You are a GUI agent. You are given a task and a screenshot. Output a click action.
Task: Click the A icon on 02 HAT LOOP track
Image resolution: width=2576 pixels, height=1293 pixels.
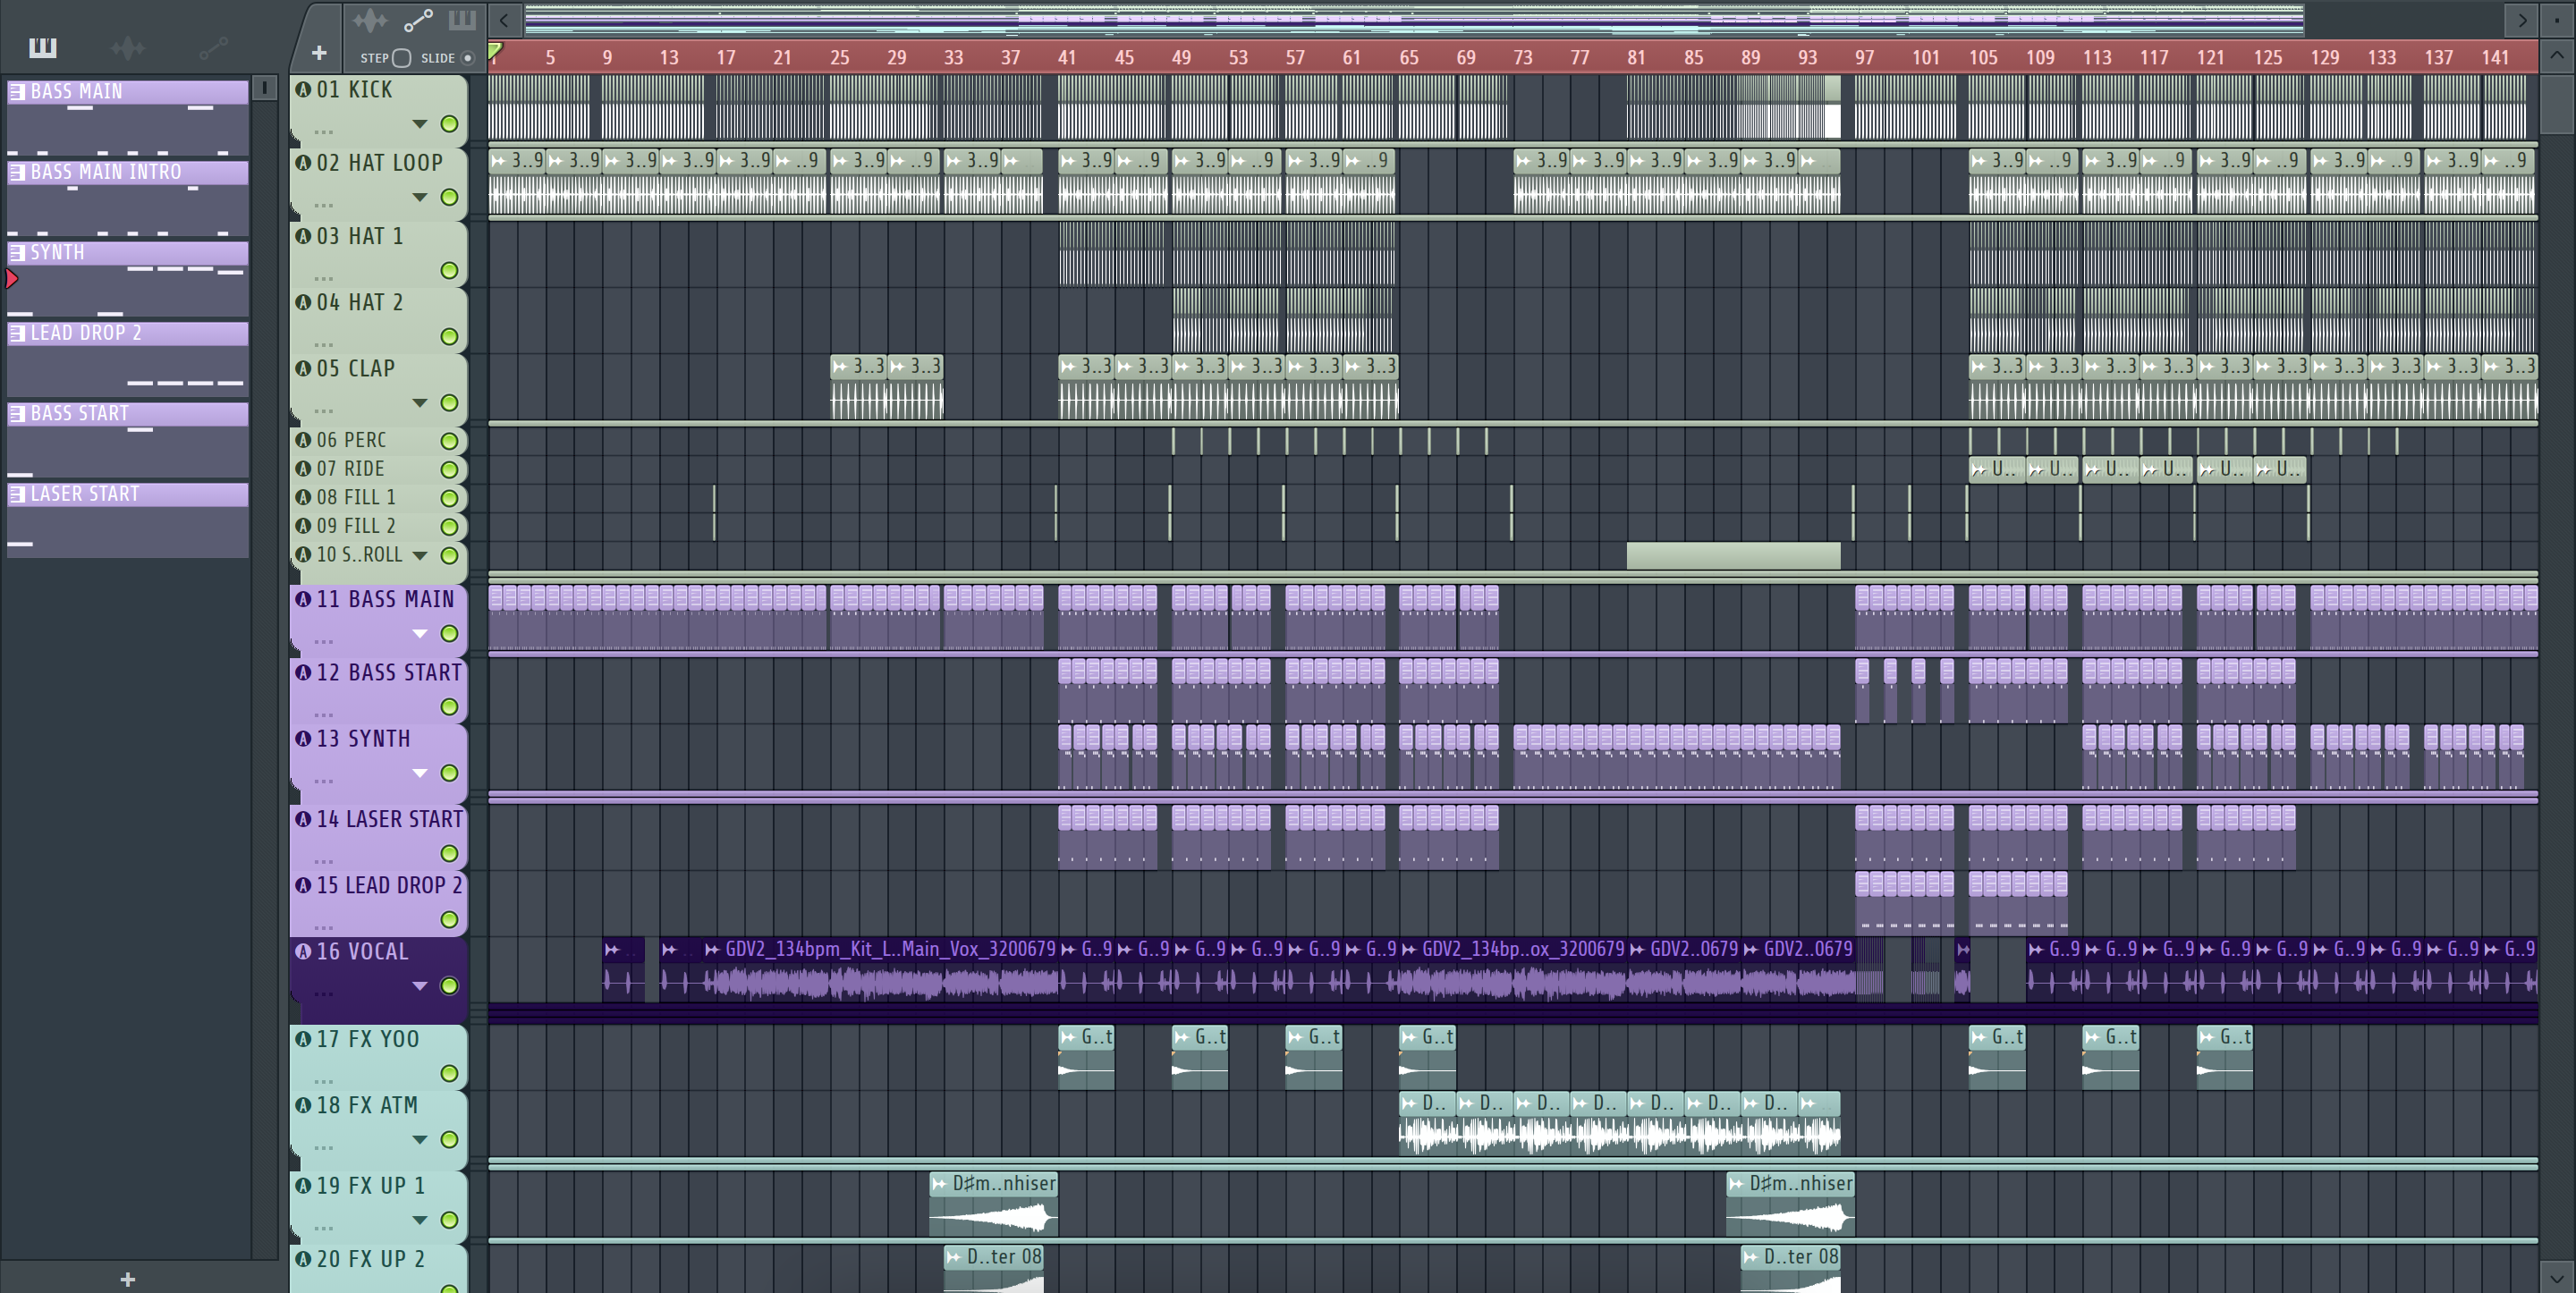tap(303, 162)
